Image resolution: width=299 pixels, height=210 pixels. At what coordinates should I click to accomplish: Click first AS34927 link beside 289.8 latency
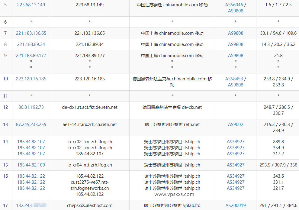click(x=236, y=142)
